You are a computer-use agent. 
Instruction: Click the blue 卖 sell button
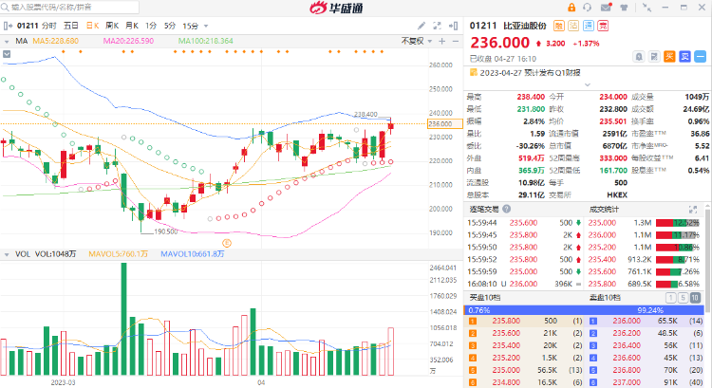click(x=684, y=57)
